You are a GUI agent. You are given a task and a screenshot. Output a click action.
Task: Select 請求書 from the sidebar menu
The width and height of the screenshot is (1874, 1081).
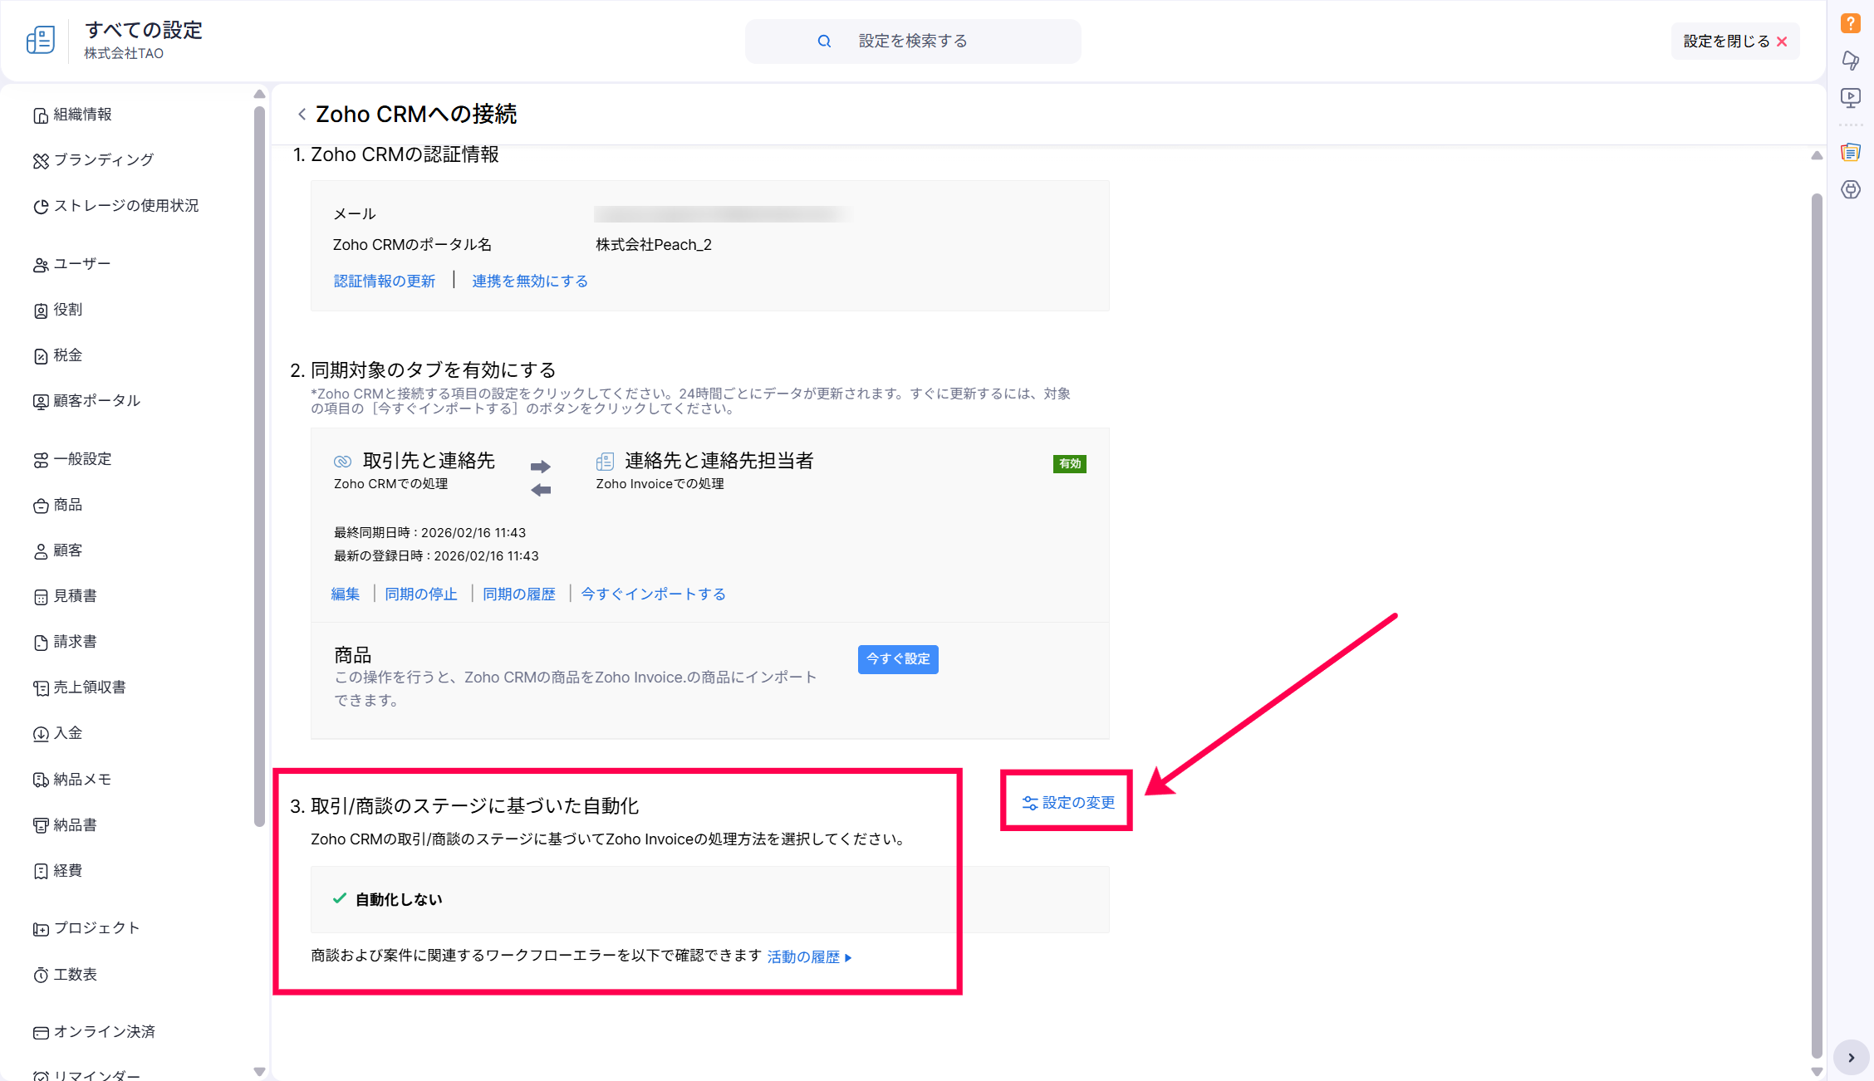tap(75, 642)
